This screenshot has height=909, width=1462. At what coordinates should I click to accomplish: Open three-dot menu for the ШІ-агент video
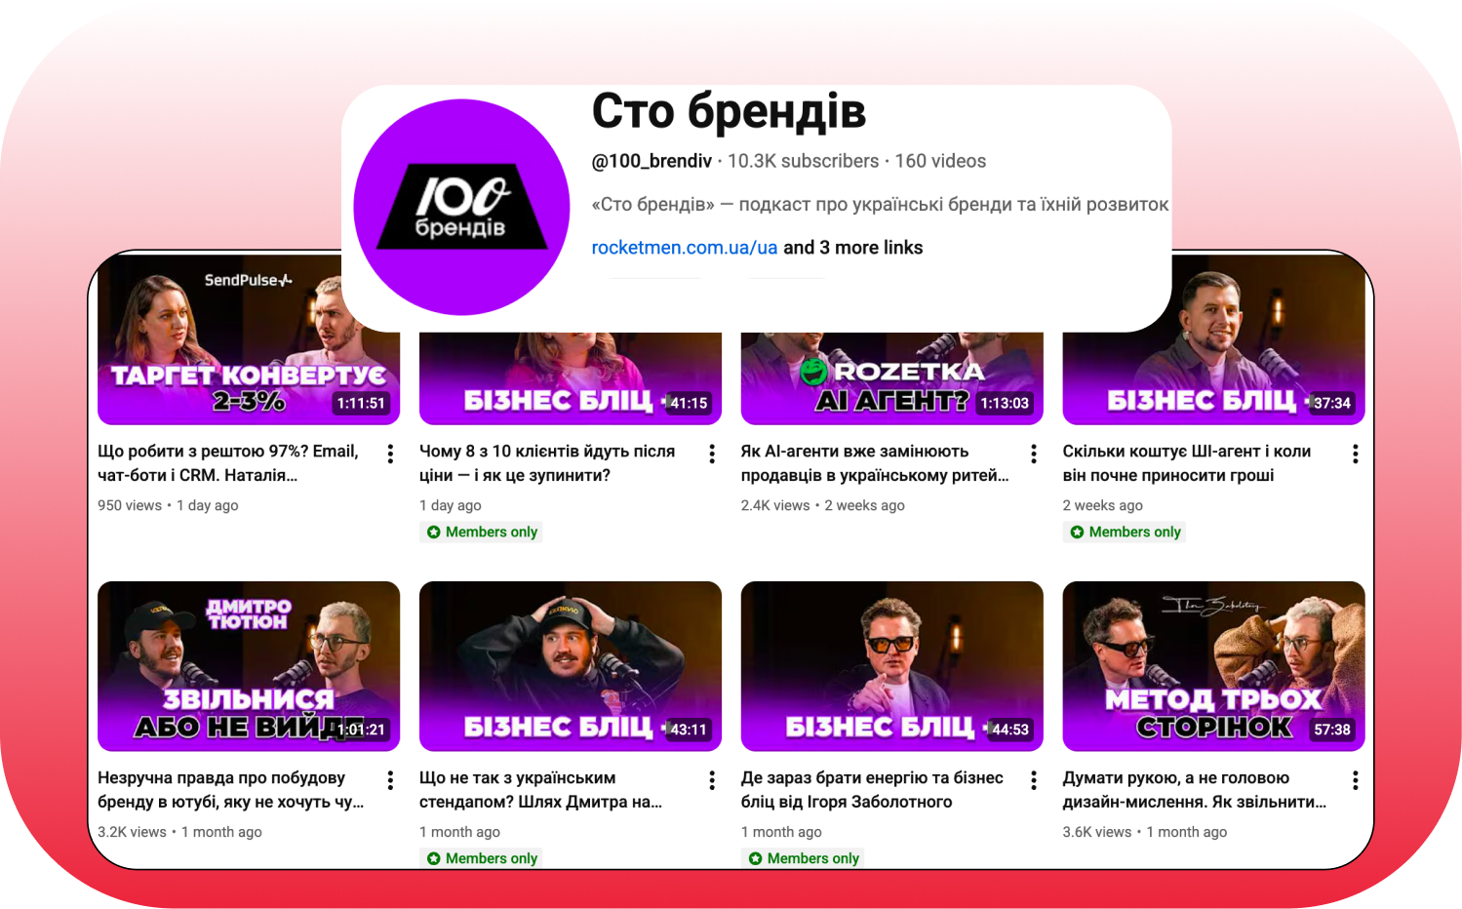tap(1355, 454)
